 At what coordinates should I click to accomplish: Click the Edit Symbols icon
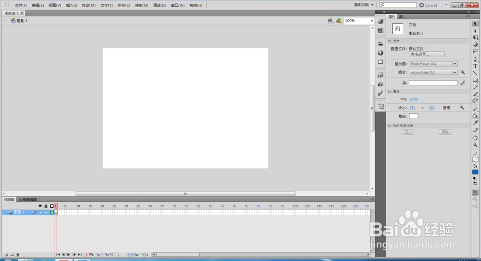click(x=339, y=21)
